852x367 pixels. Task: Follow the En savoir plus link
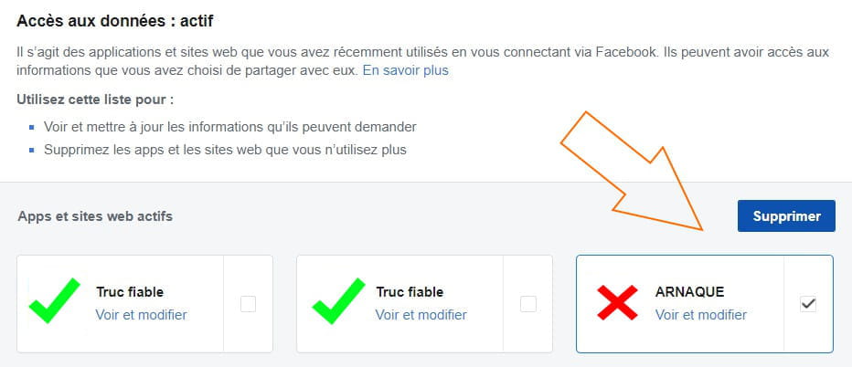pos(406,70)
